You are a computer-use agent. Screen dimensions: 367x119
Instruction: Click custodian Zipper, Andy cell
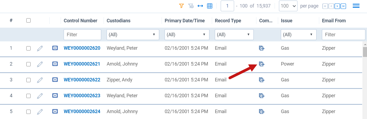pyautogui.click(x=119, y=80)
